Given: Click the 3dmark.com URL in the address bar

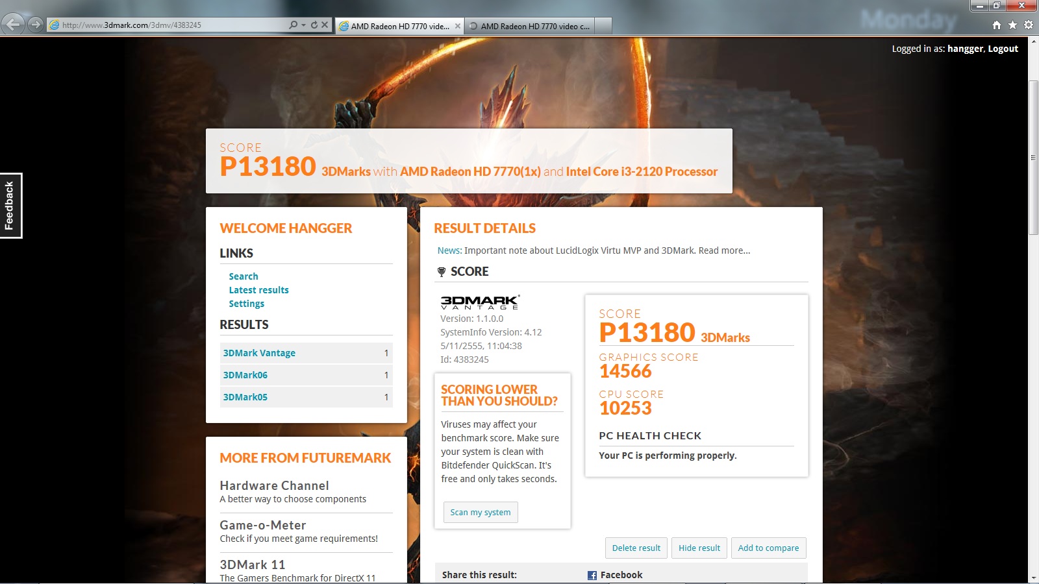Looking at the screenshot, I should (x=132, y=25).
